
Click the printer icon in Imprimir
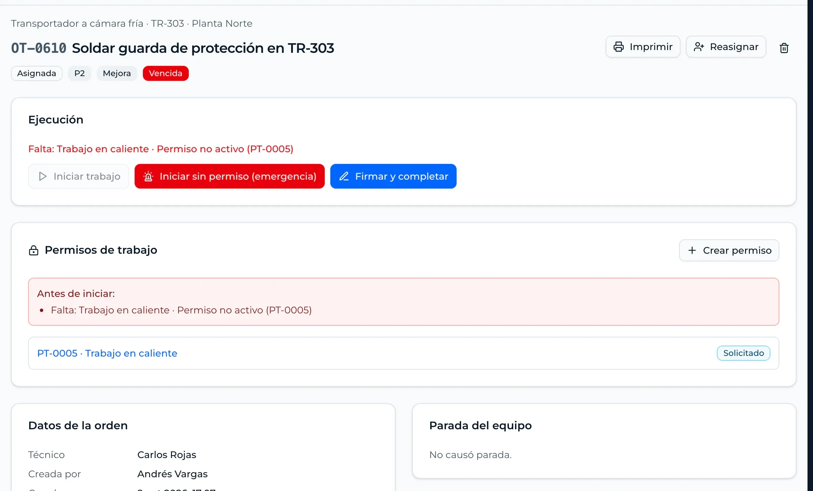(x=618, y=47)
